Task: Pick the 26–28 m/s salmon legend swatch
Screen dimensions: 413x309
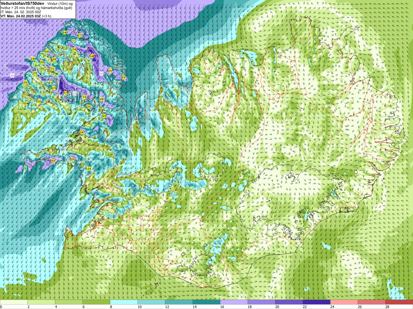Action: coord(372,302)
